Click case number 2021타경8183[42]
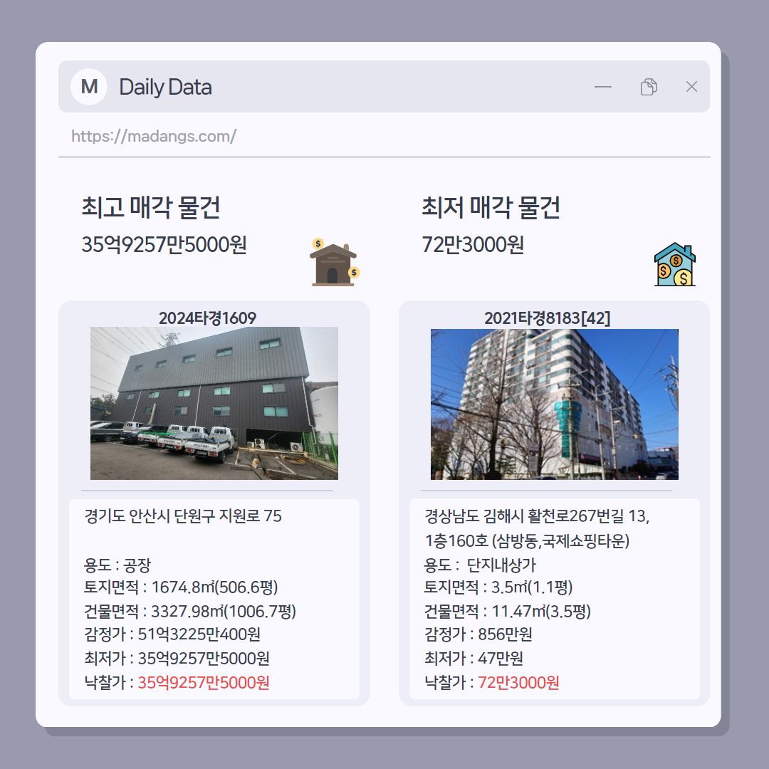Image resolution: width=769 pixels, height=769 pixels. (x=548, y=318)
